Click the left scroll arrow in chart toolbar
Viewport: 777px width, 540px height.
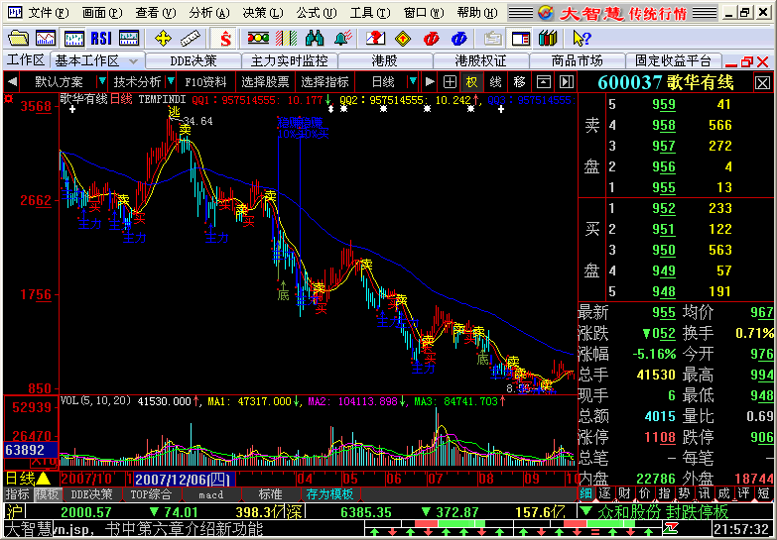[12, 81]
